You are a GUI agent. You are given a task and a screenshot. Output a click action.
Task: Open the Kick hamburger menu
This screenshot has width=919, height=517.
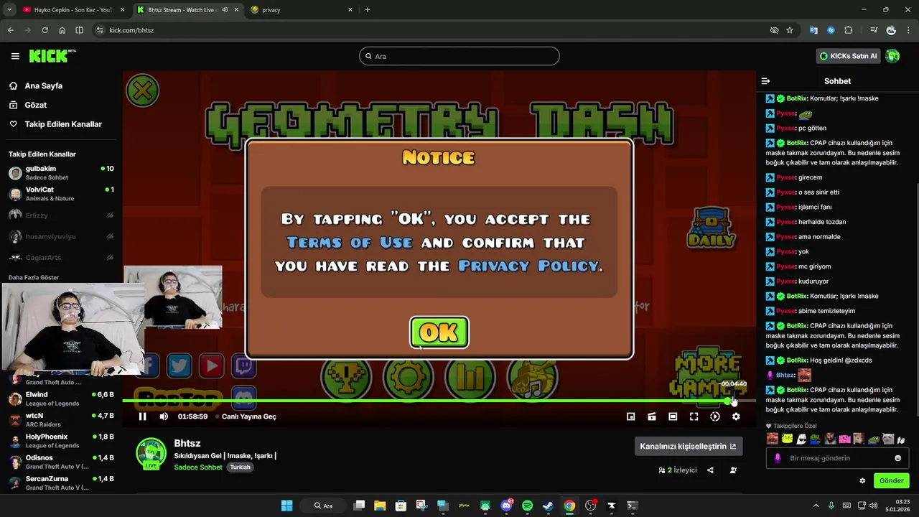[x=15, y=56]
